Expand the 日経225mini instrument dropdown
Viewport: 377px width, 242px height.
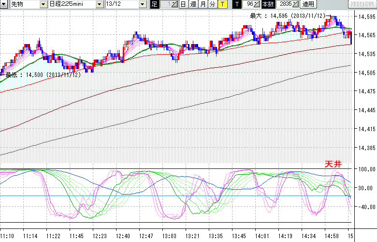pos(99,4)
